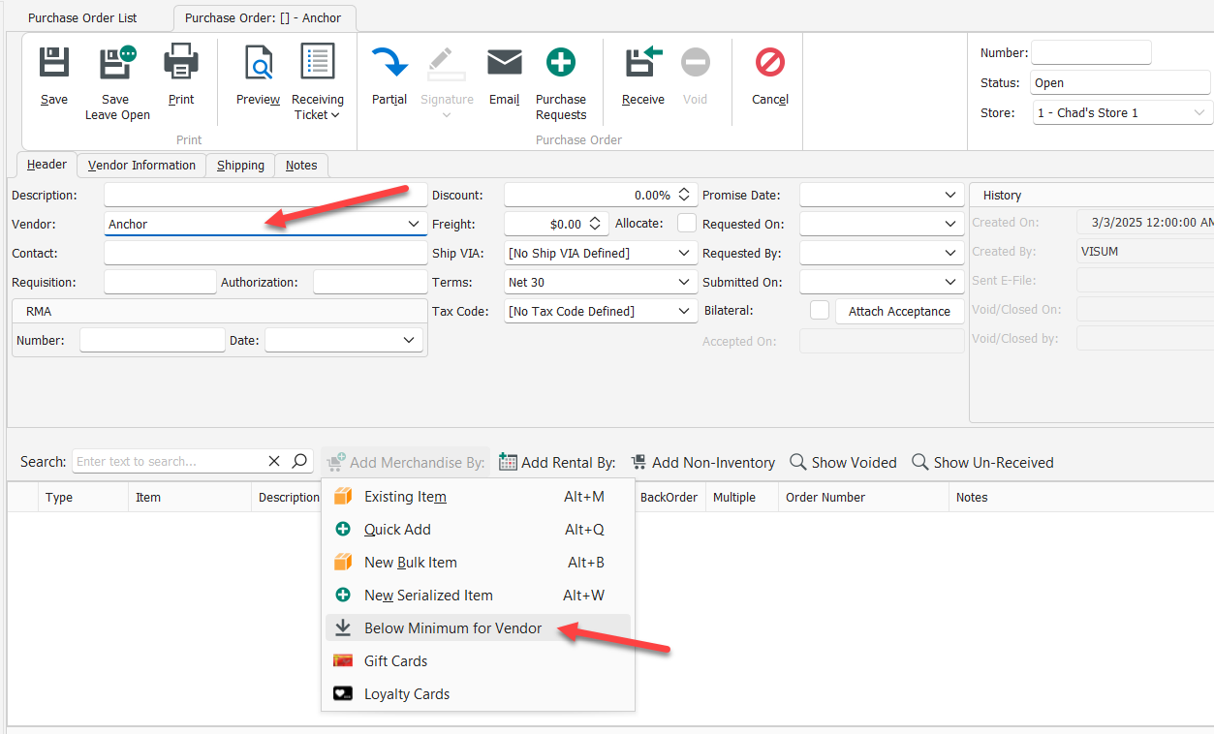The image size is (1214, 734).
Task: Click the Quick Add plus icon
Action: (343, 530)
